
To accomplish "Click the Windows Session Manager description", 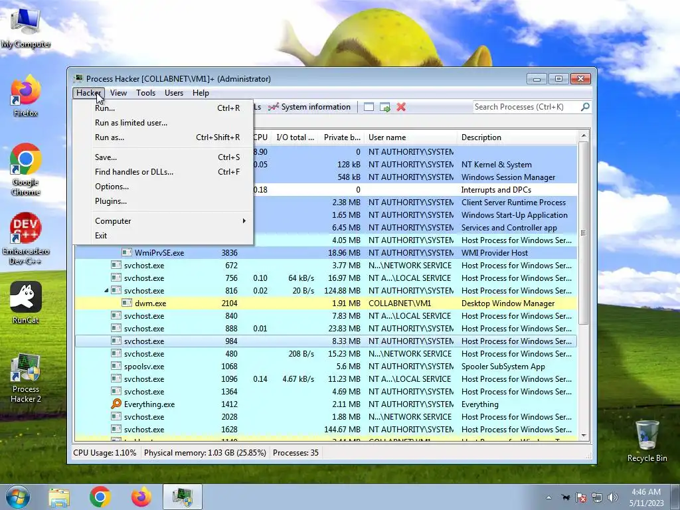I will coord(508,177).
